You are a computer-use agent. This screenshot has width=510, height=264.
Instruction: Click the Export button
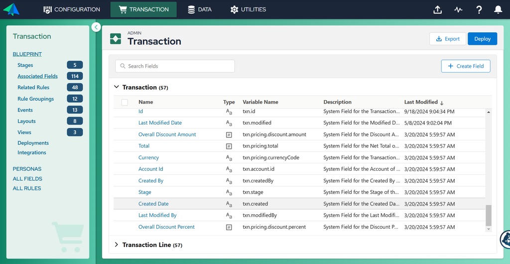(448, 39)
